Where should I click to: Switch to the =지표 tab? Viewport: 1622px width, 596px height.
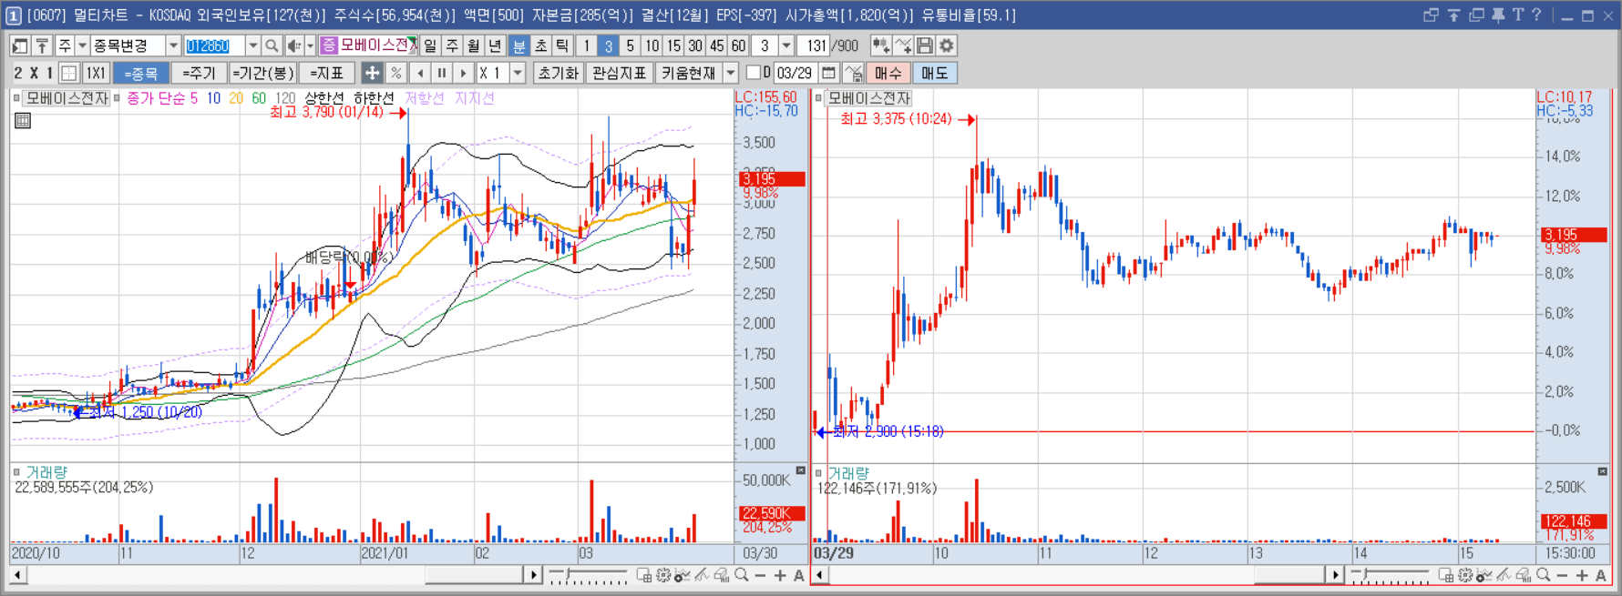click(x=326, y=73)
